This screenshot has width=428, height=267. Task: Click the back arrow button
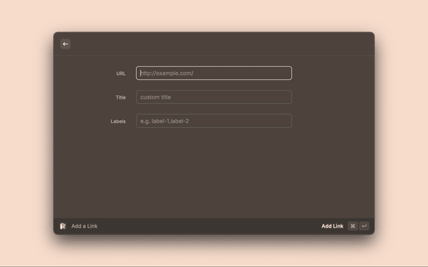click(66, 44)
